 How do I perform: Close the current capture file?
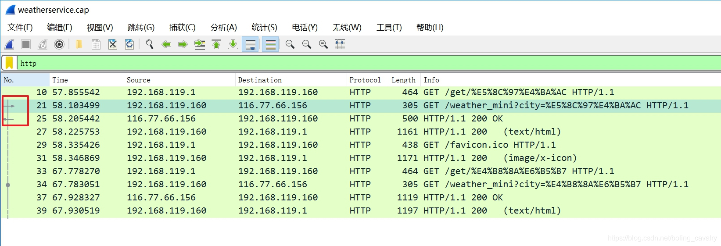(113, 44)
